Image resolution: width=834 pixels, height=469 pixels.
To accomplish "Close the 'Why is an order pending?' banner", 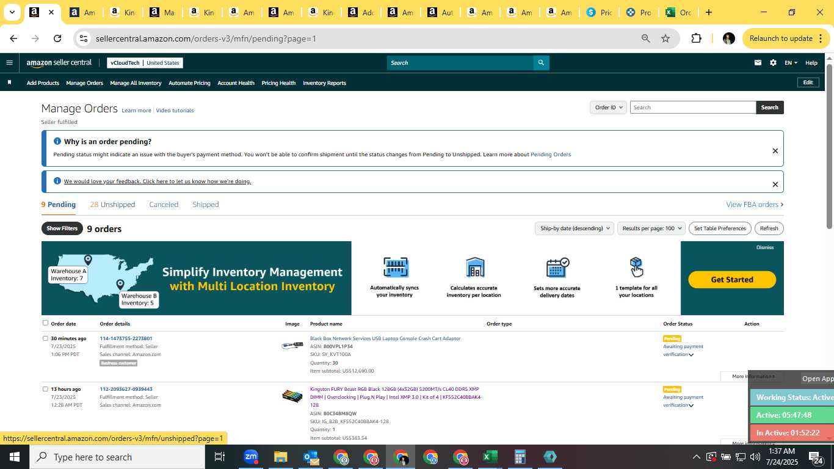I will [775, 151].
